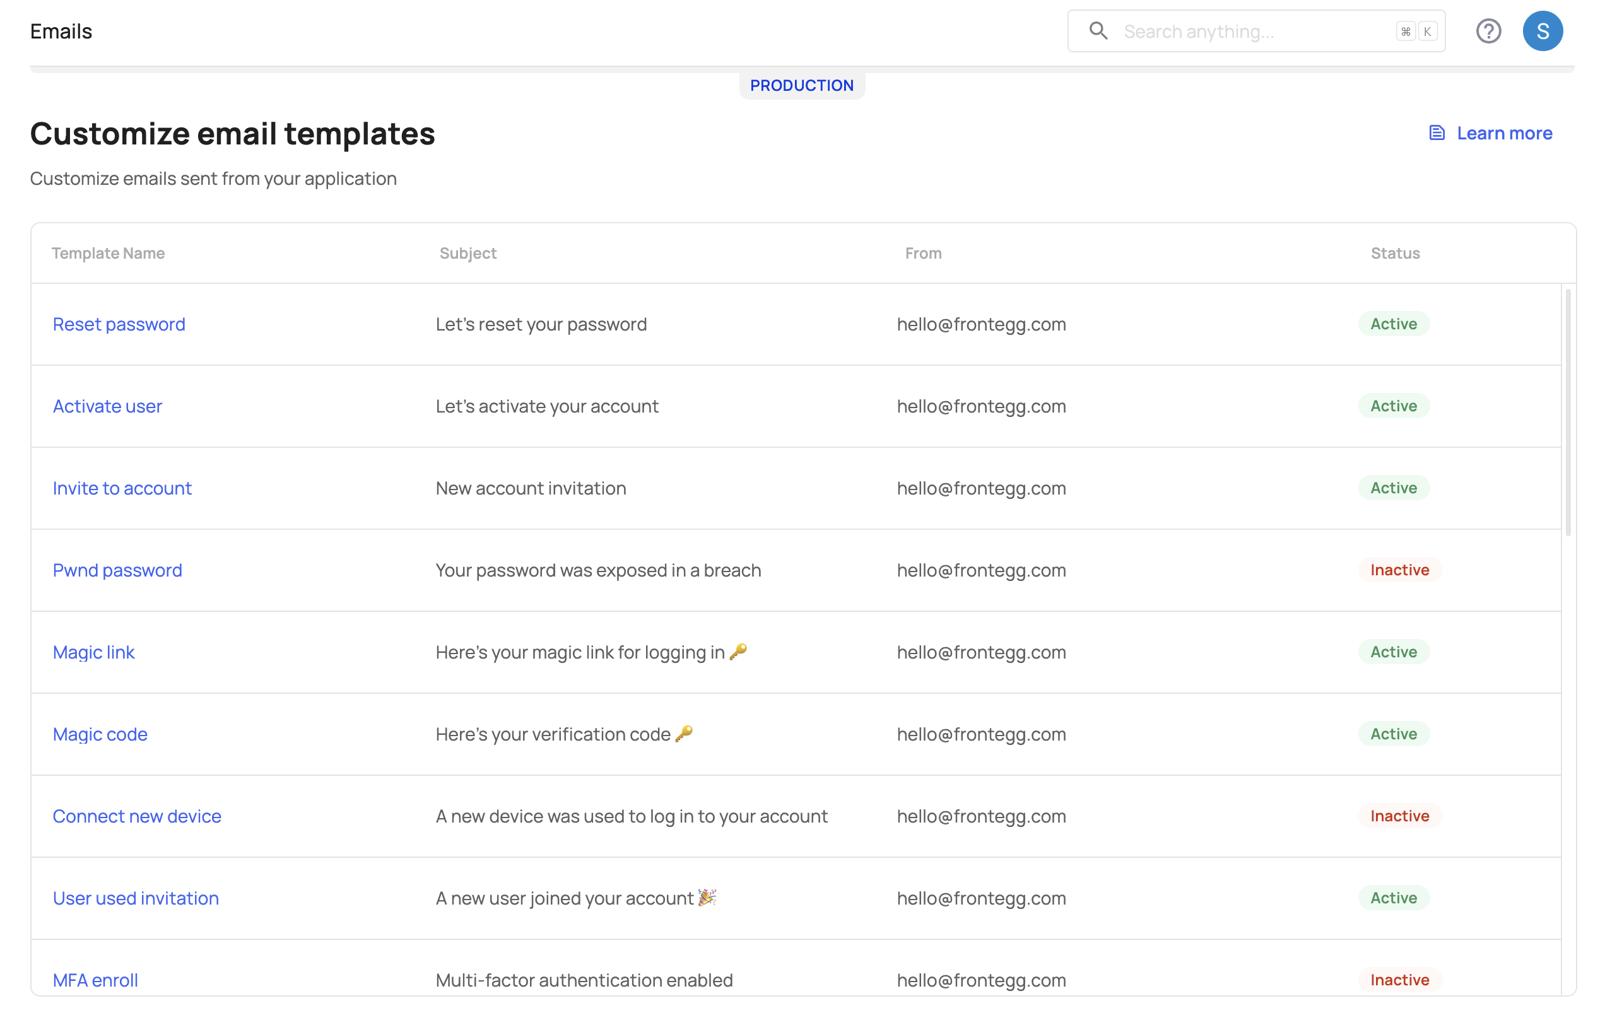Open the Invite to account template
Screen dimensions: 1605x1032
[122, 488]
